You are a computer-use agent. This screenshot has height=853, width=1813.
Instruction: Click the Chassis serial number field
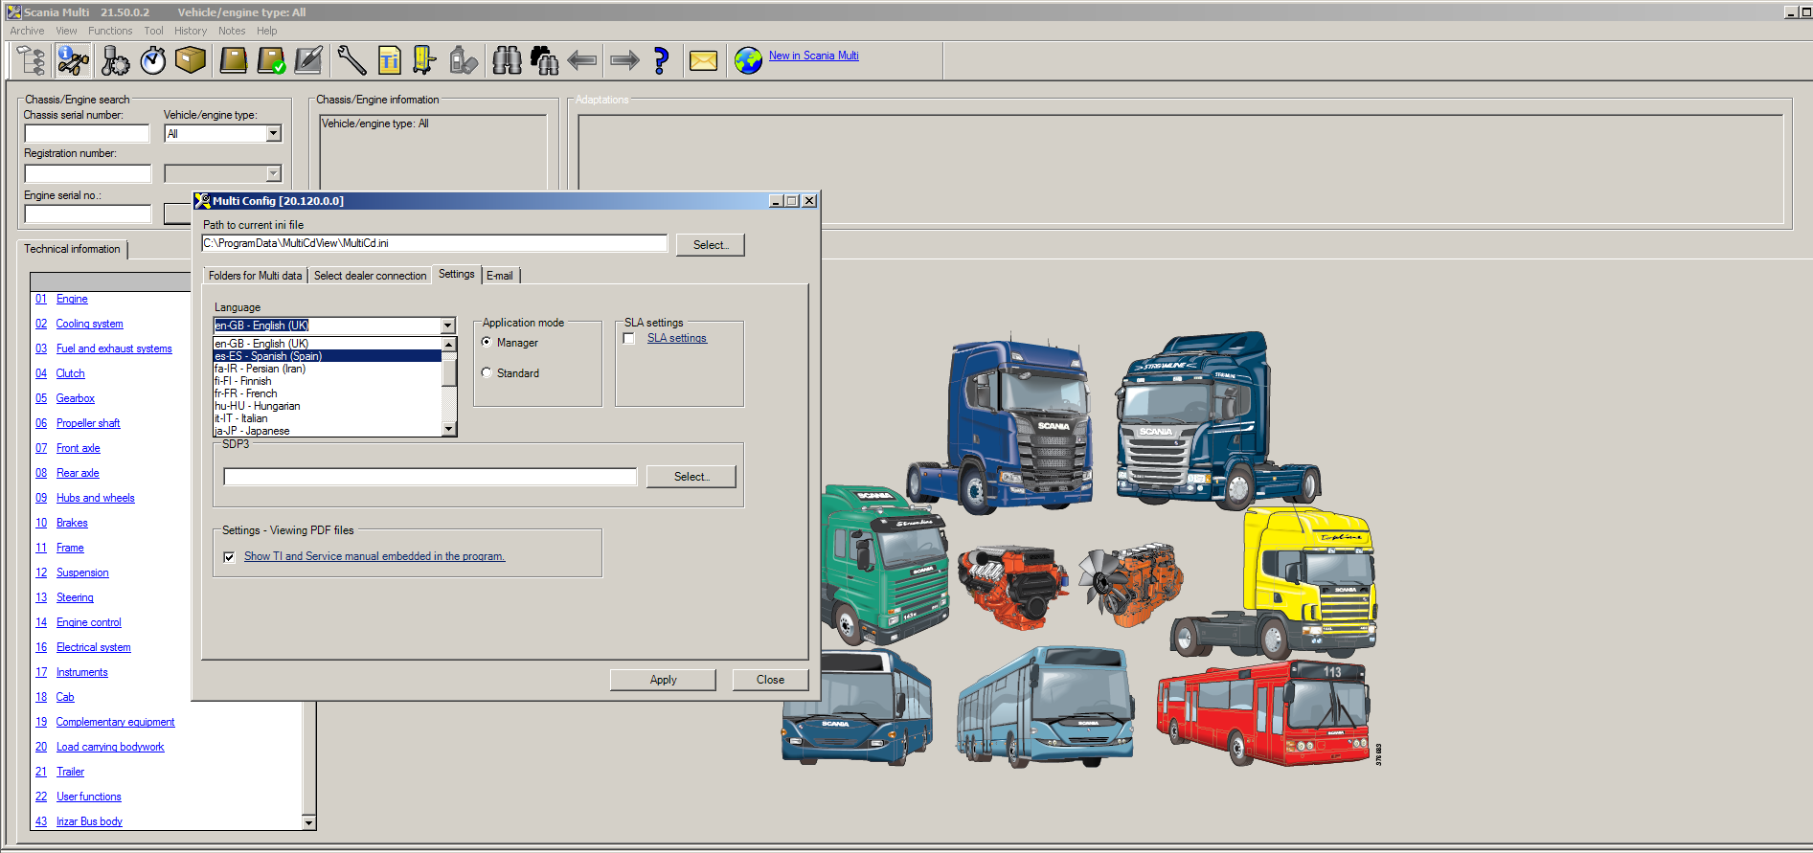pyautogui.click(x=87, y=133)
